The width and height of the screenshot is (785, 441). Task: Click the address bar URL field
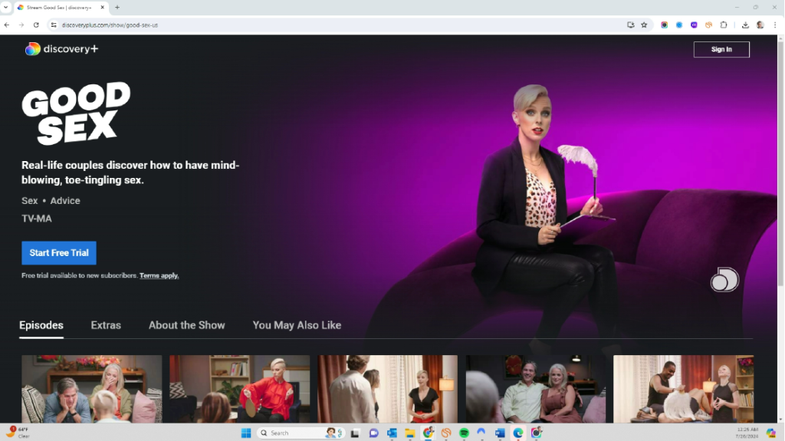click(x=307, y=25)
